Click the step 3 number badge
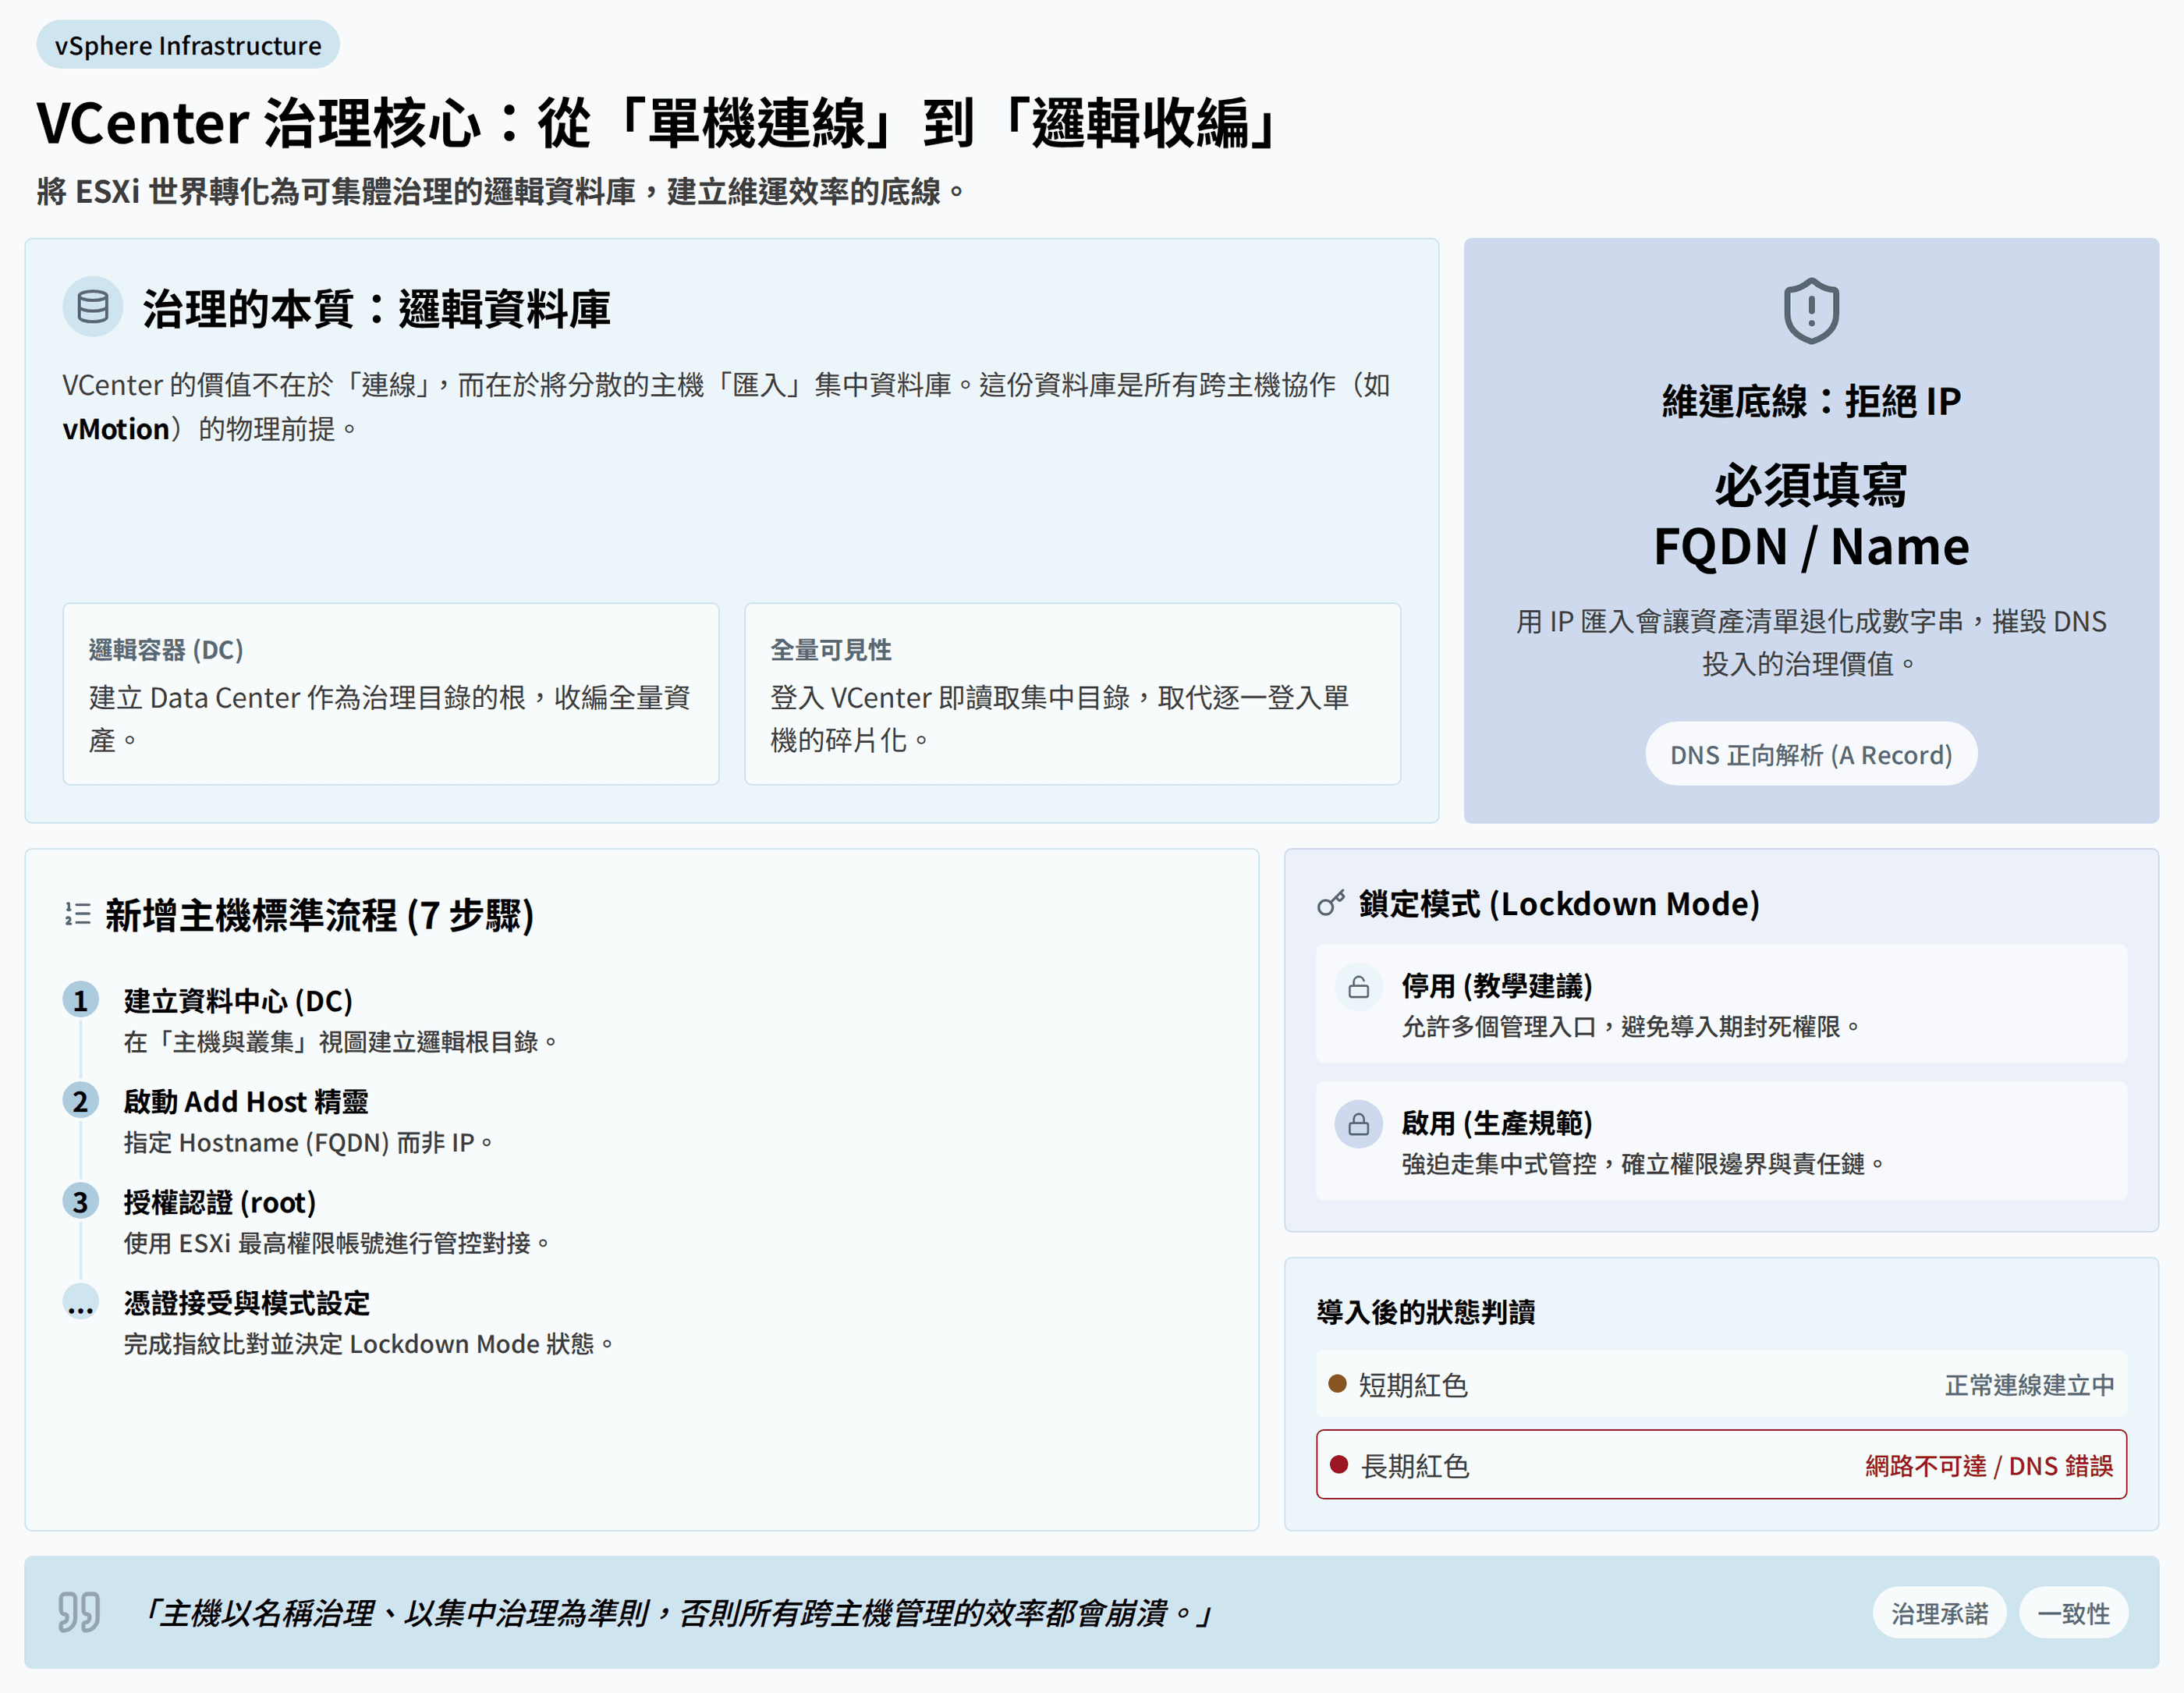This screenshot has height=1693, width=2184. (x=81, y=1202)
